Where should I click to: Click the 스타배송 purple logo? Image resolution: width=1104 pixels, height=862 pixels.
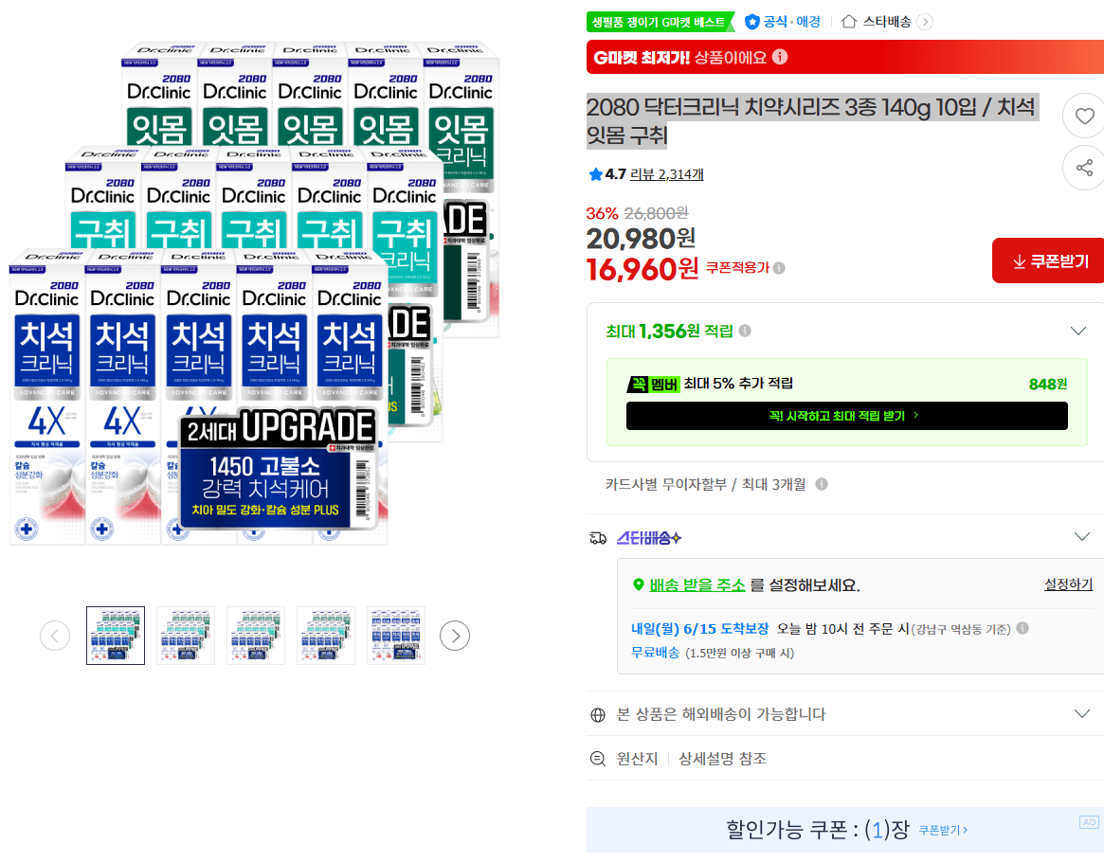click(649, 538)
